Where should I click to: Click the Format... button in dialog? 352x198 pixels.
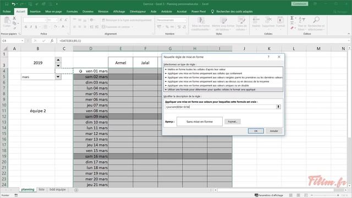tap(232, 122)
